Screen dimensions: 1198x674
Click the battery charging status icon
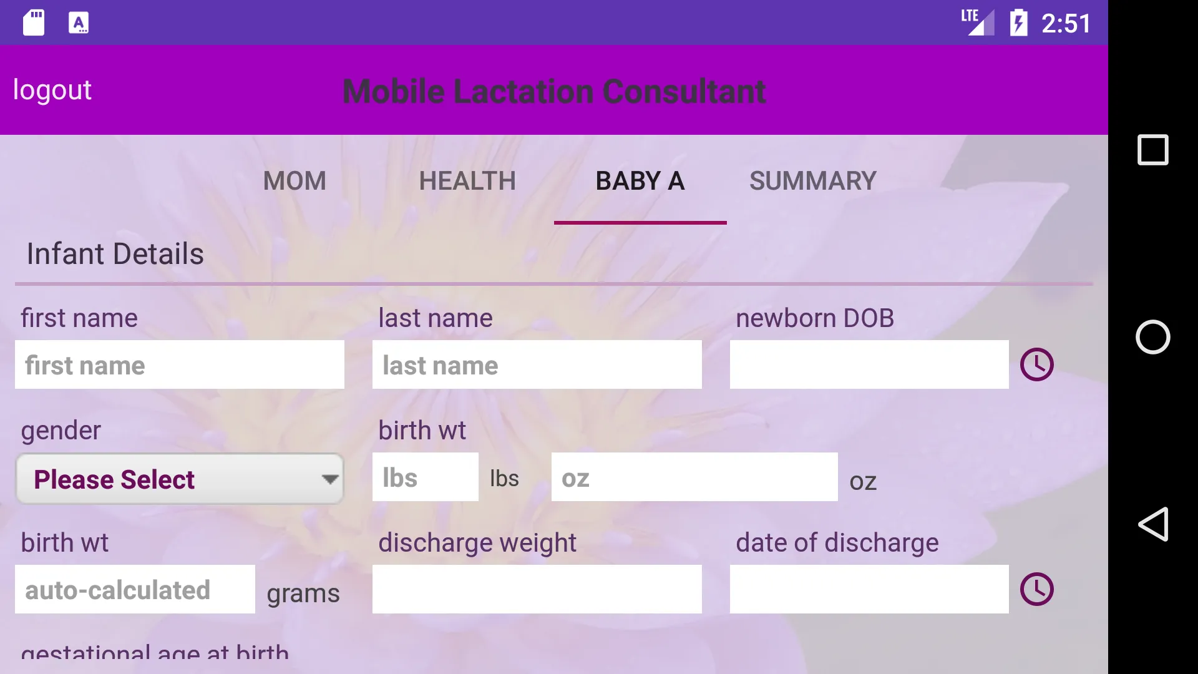(1019, 22)
